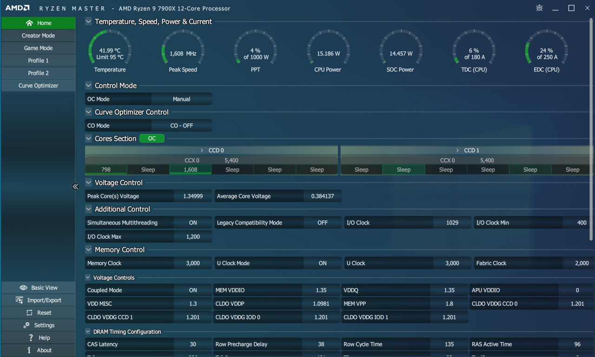
Task: Click the Home house icon in sidebar
Action: 29,23
